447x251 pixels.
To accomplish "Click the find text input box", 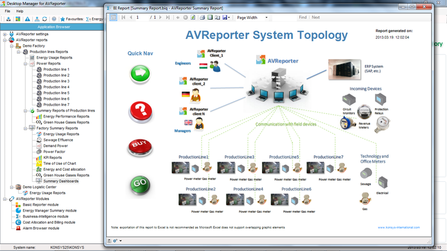I will (x=284, y=17).
